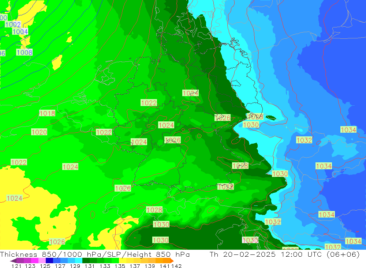366x268 pixels.
Task: Click the 'Thickness 850/1000 hPa/SLP/Height 850 hPa' title
Action: tap(95, 254)
